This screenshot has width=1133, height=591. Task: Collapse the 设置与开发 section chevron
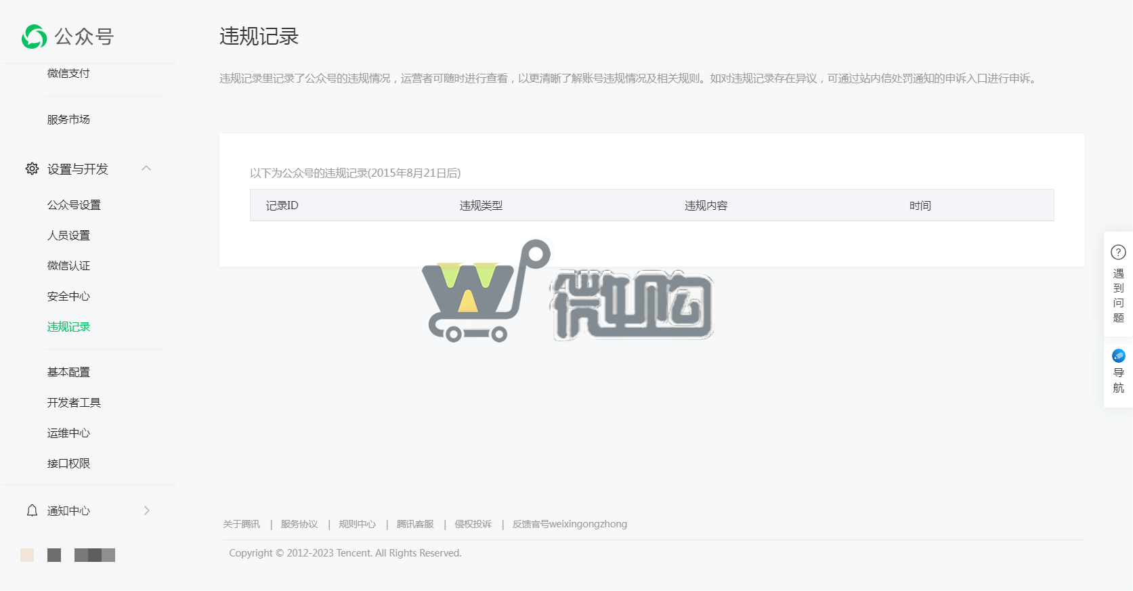[146, 169]
